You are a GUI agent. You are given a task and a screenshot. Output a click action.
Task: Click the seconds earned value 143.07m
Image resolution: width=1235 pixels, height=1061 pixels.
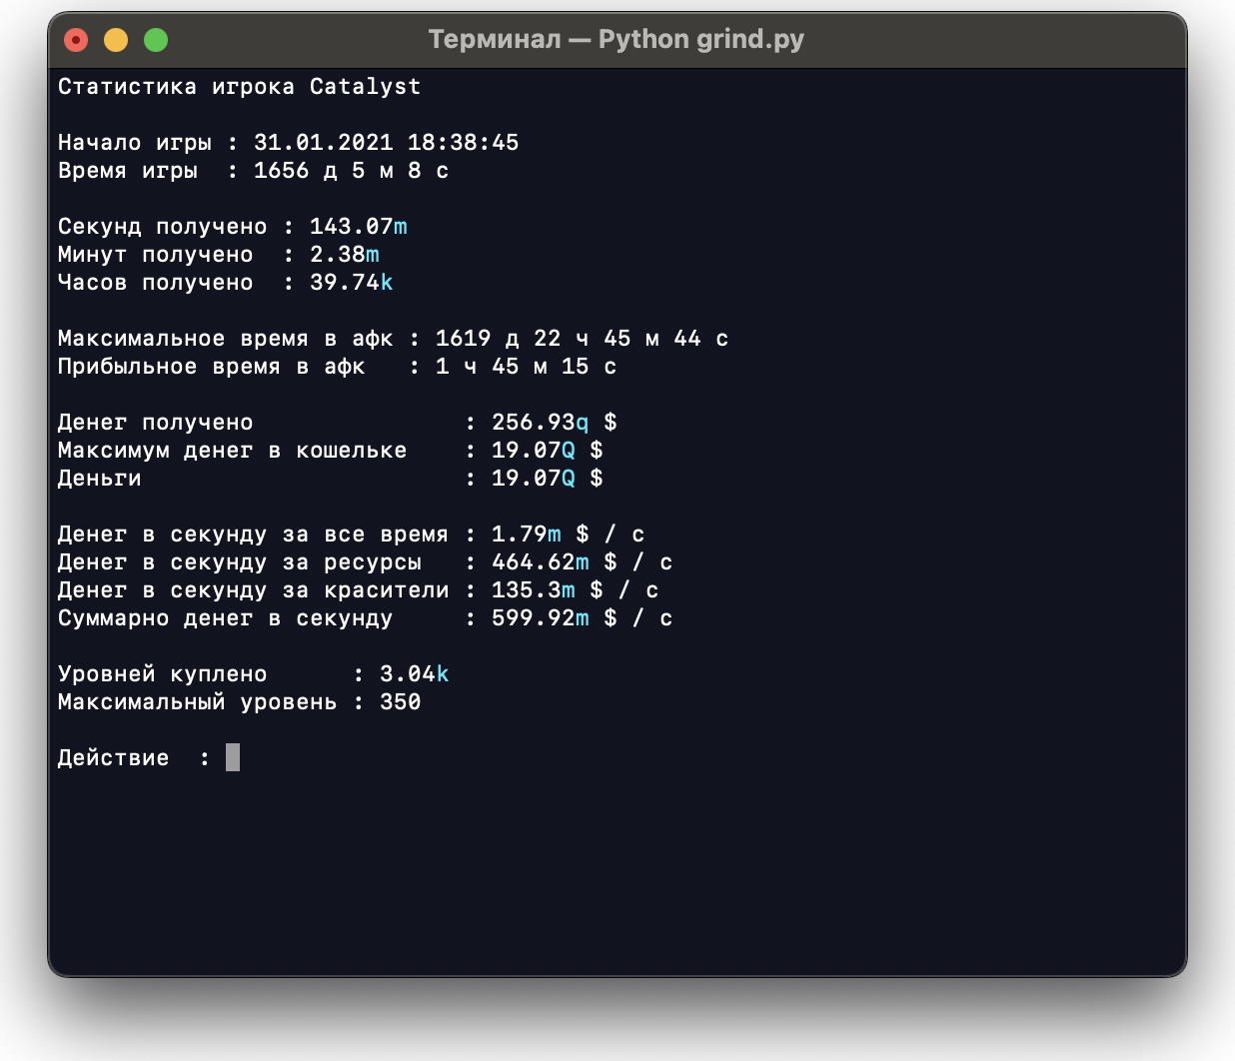click(x=358, y=227)
